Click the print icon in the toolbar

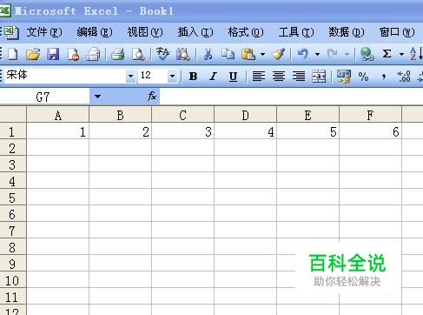click(118, 54)
